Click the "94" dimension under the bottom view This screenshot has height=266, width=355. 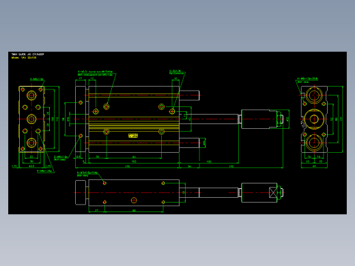pyautogui.click(x=134, y=211)
